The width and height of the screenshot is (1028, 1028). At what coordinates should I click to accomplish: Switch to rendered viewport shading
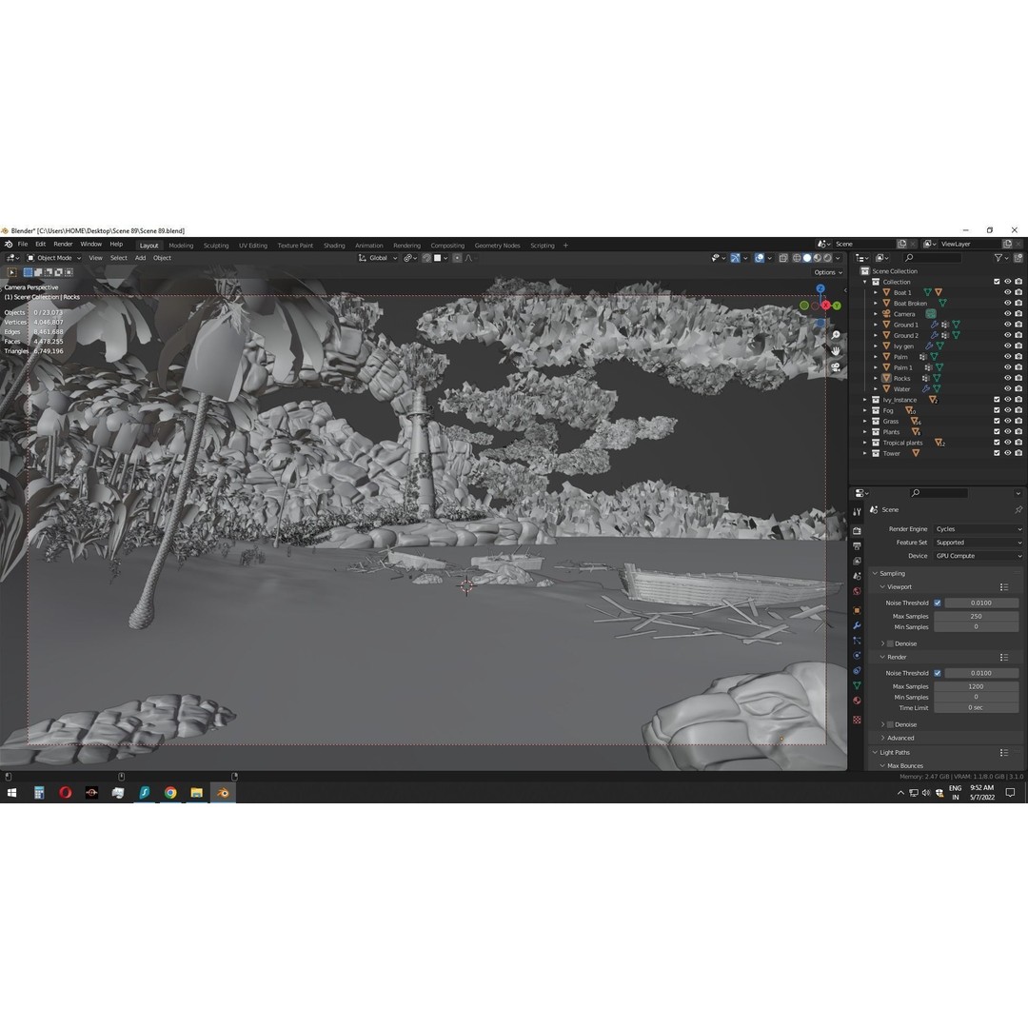point(827,258)
